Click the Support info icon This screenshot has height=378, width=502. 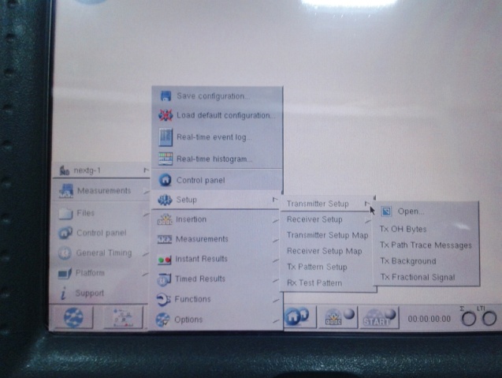[64, 293]
